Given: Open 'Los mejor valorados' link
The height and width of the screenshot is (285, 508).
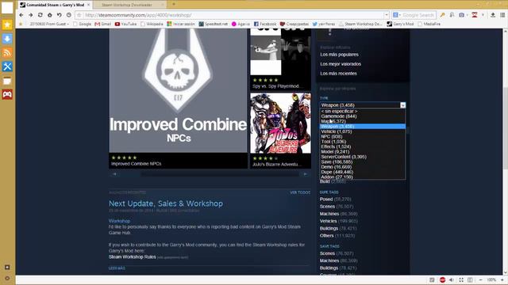Looking at the screenshot, I should click(x=341, y=64).
